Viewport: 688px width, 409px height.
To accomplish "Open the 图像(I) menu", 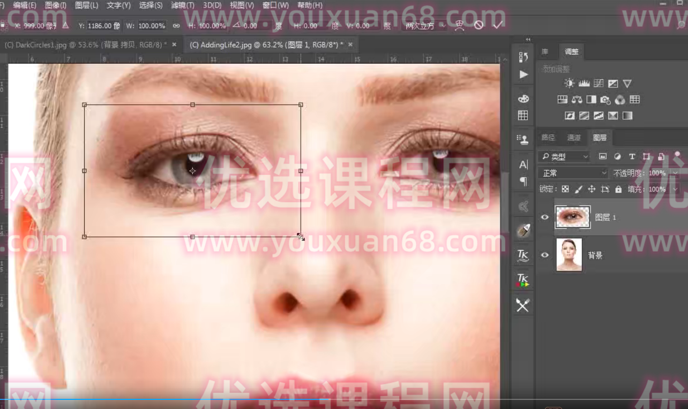I will 56,5.
